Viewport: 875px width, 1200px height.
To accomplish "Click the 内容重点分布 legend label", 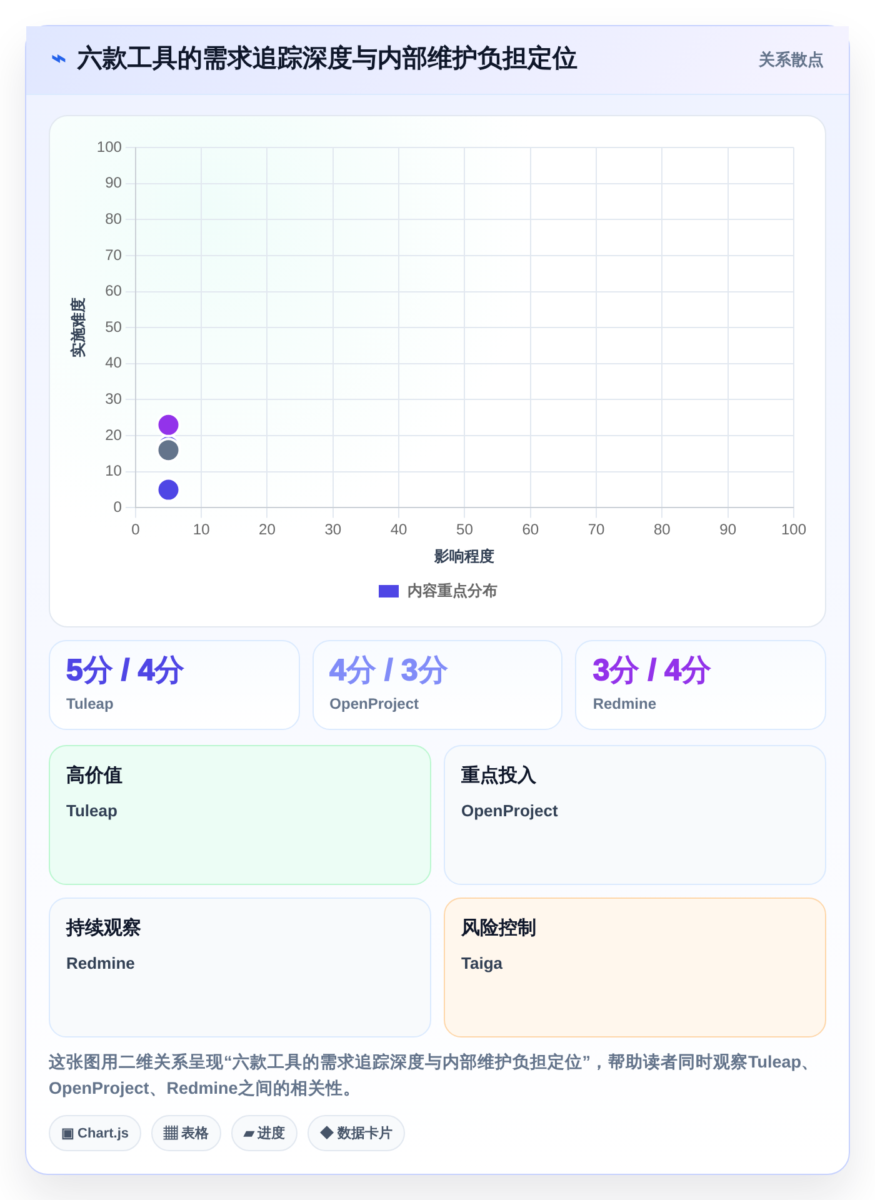I will tap(452, 591).
